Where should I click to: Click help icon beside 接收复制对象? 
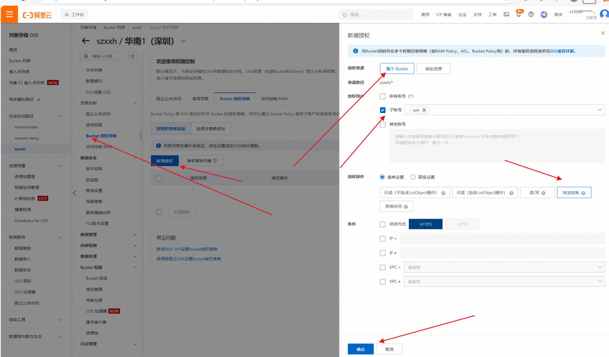coord(215,161)
